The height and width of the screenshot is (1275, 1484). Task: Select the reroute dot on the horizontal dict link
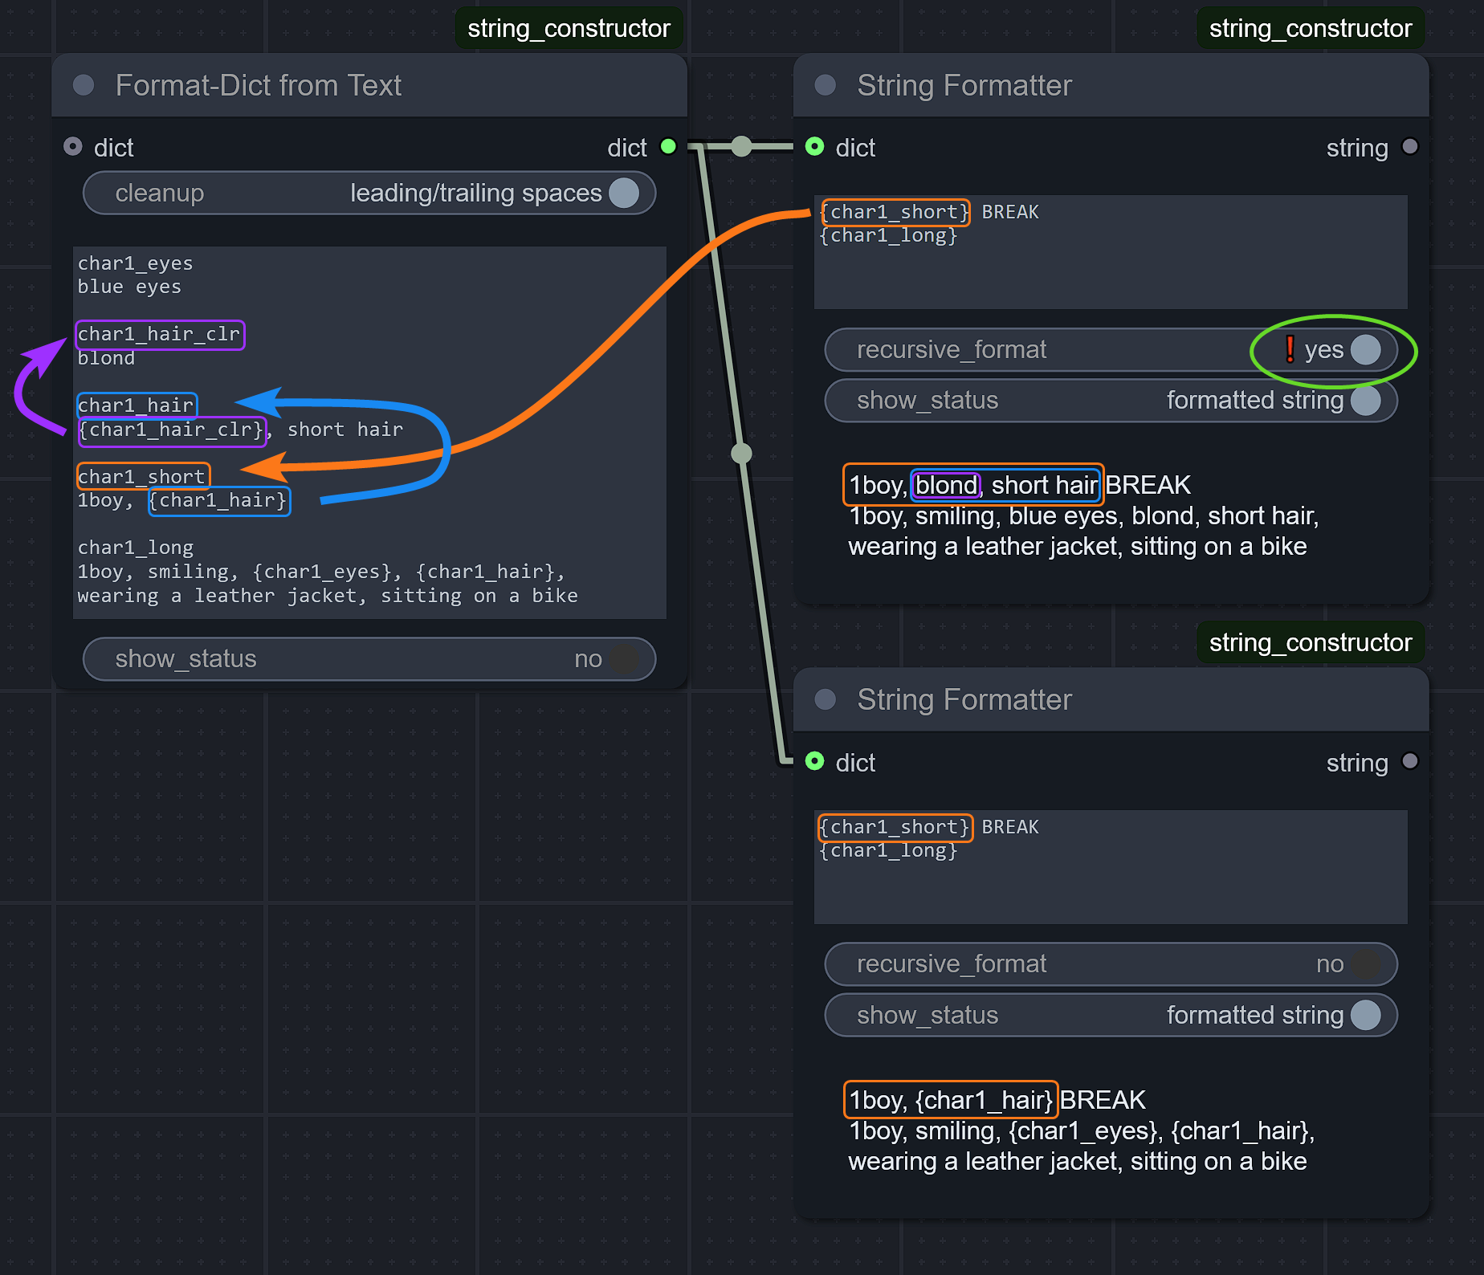(742, 146)
